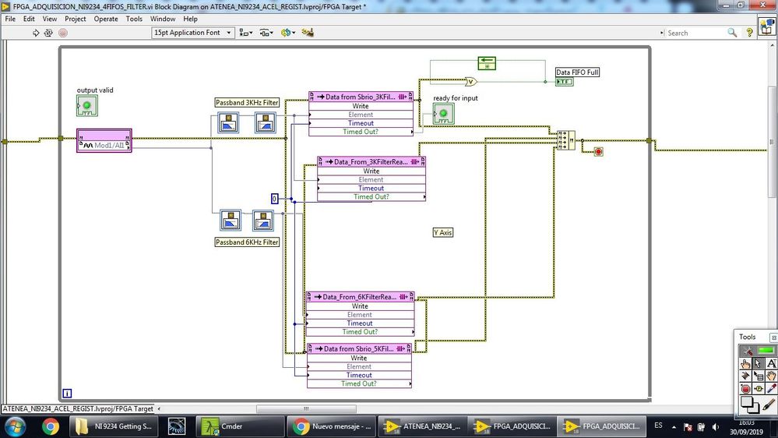Click the horizontal scrollbar thumb
The width and height of the screenshot is (778, 438).
click(x=306, y=408)
